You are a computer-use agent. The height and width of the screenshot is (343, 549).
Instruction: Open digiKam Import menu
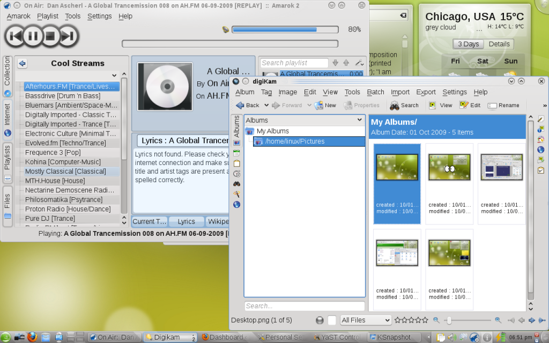click(400, 92)
